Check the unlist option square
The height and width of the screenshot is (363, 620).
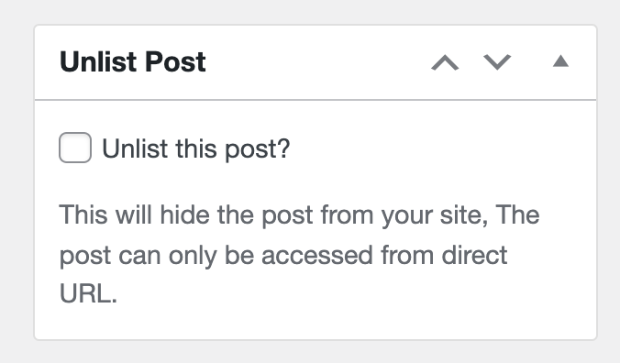click(x=75, y=148)
